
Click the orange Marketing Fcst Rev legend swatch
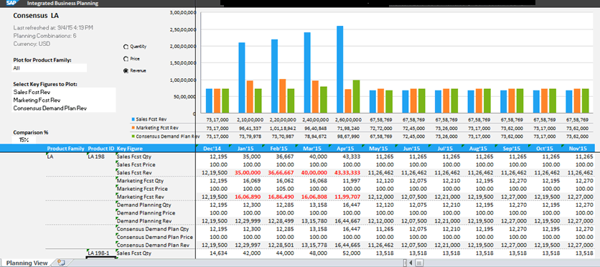(133, 128)
